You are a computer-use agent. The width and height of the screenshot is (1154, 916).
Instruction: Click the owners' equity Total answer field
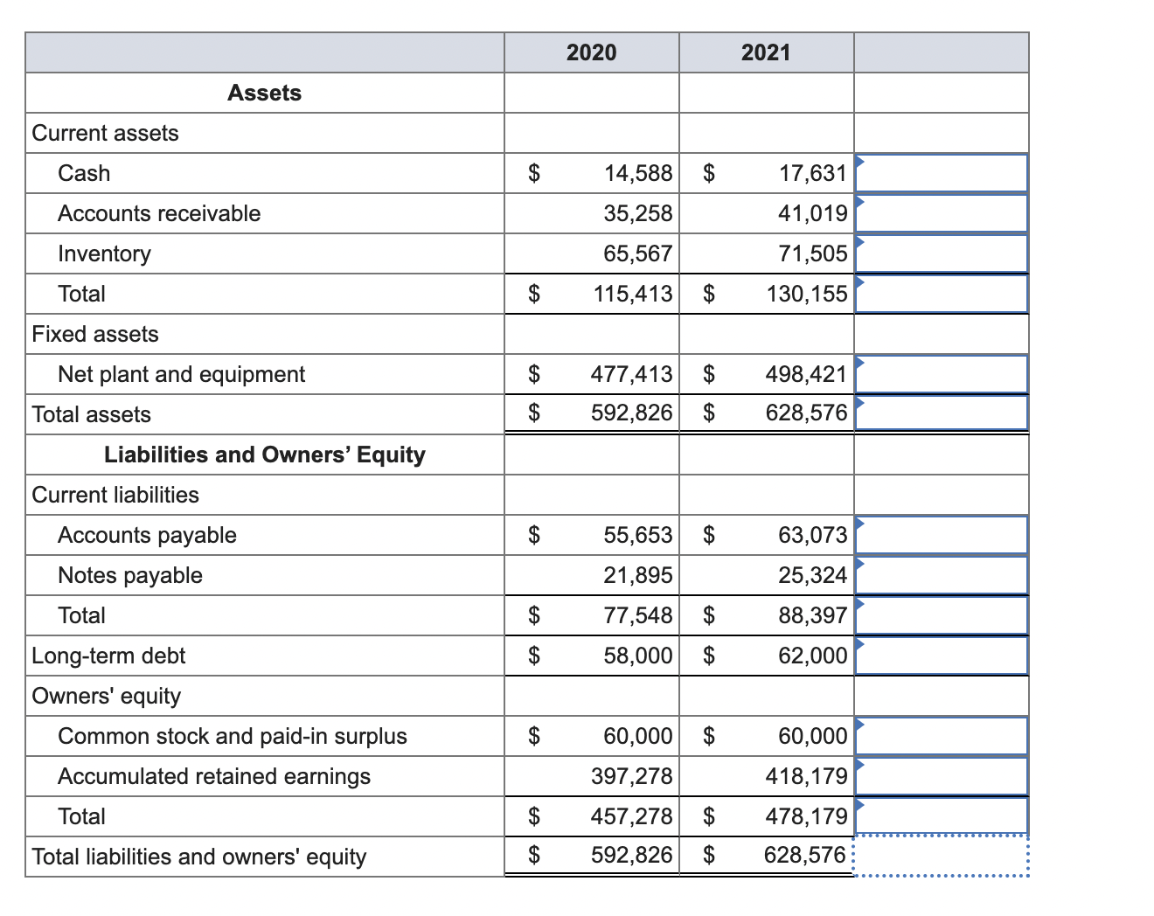(942, 816)
